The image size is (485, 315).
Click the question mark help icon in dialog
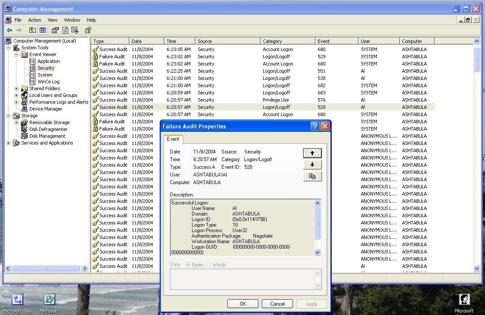click(x=315, y=126)
